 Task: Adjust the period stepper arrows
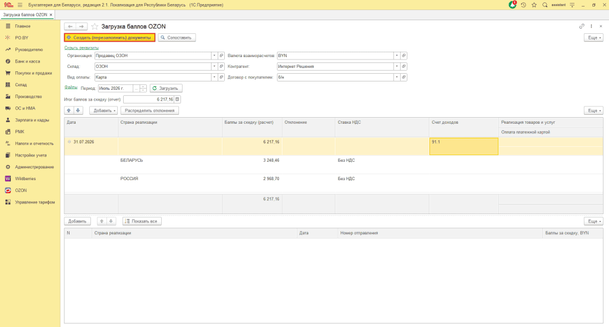(143, 89)
